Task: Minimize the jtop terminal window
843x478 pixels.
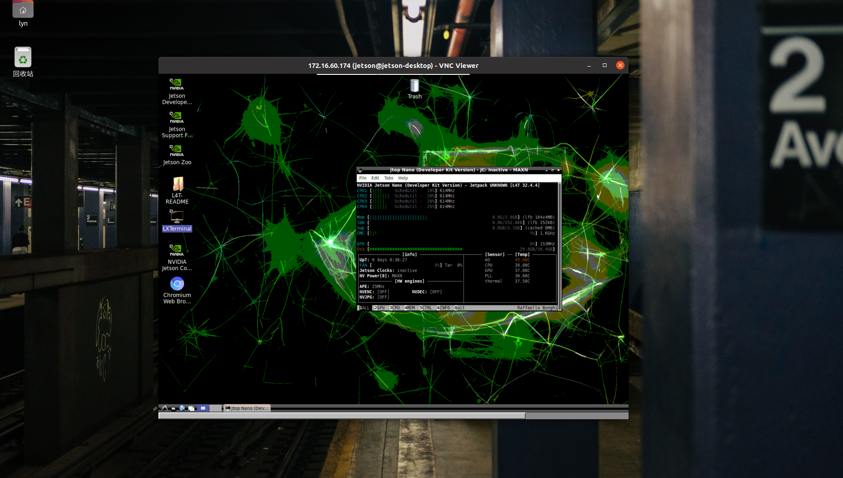Action: [x=546, y=170]
